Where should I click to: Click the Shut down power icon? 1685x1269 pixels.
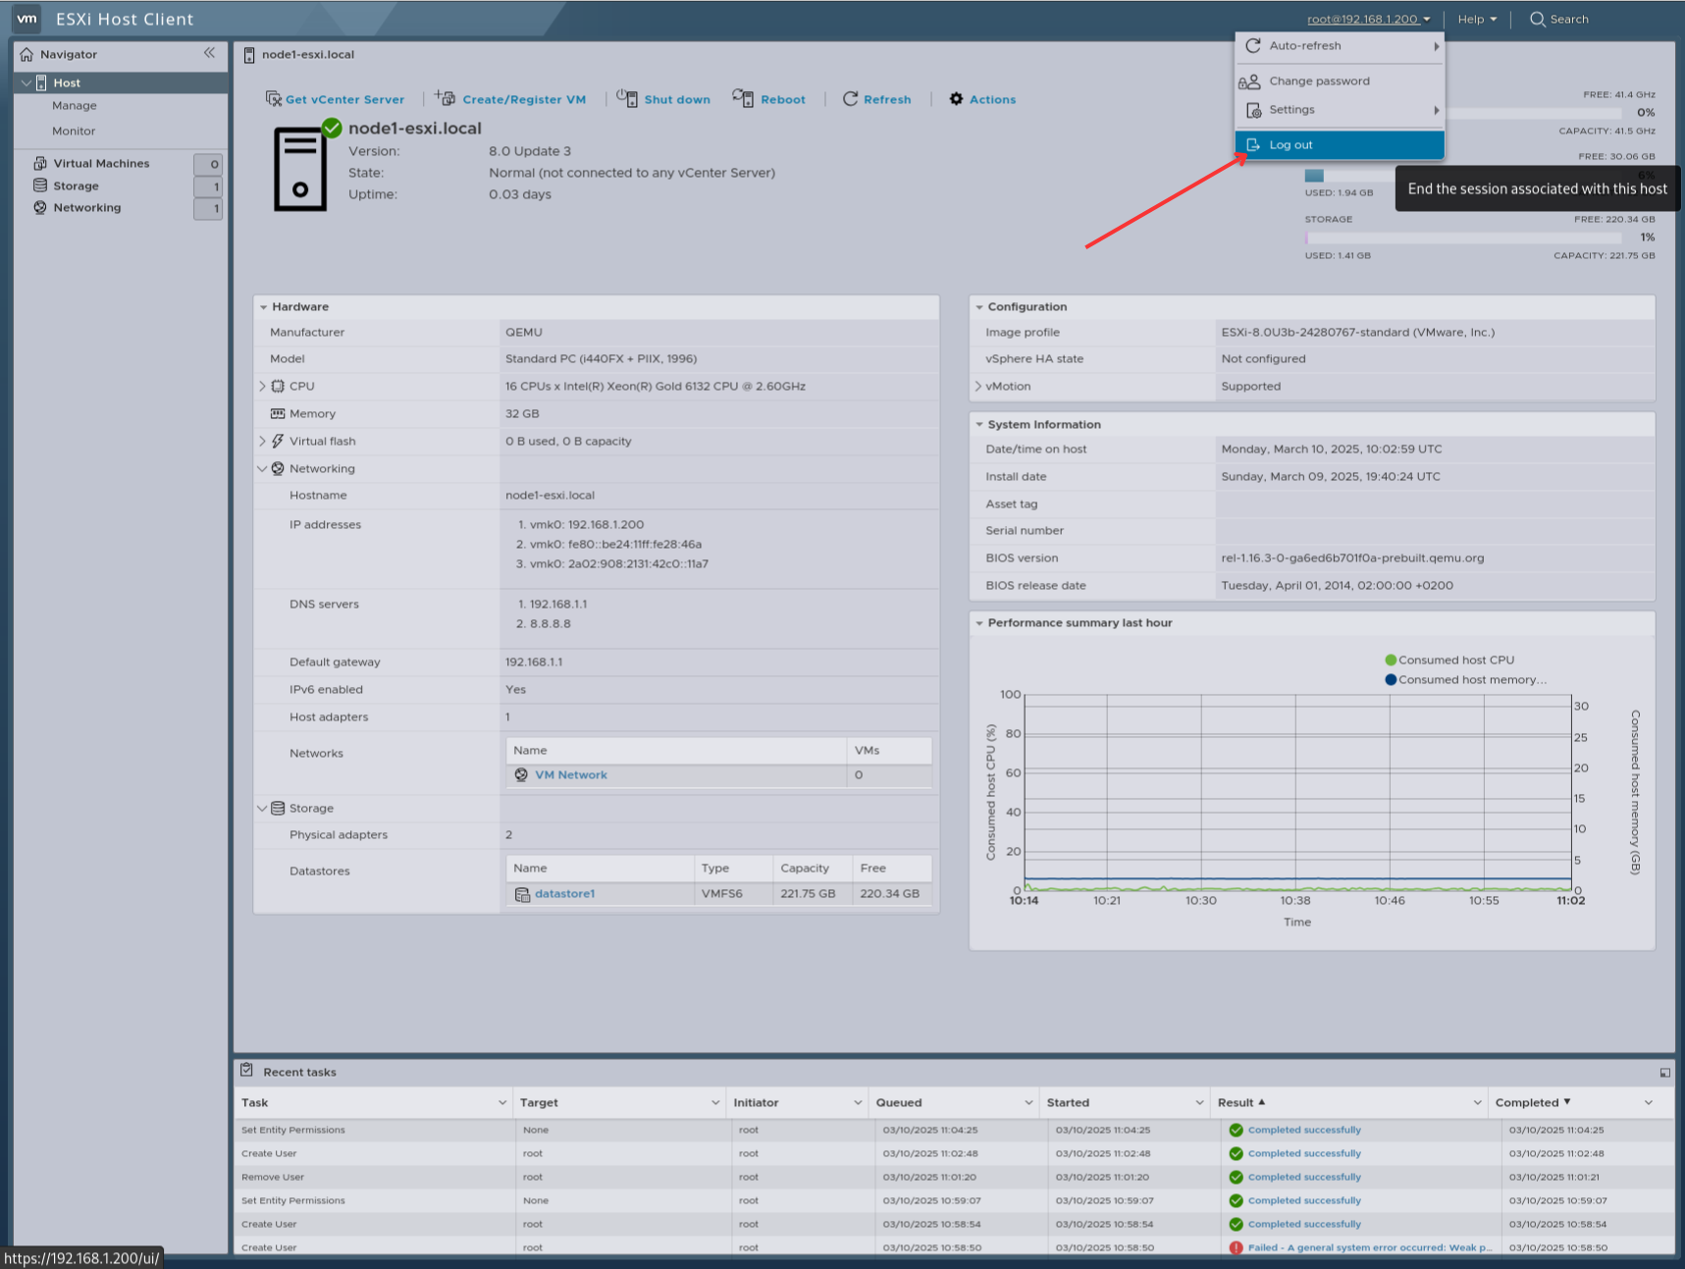(x=627, y=98)
